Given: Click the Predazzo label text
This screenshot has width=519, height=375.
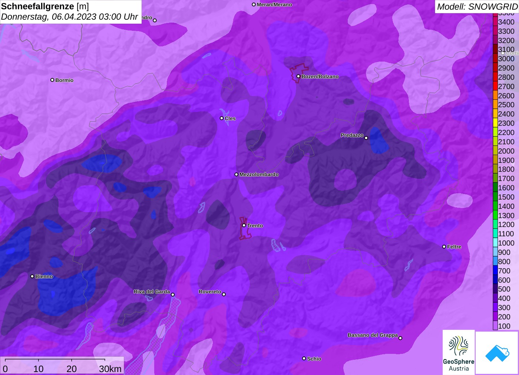Looking at the screenshot, I should pos(352,135).
